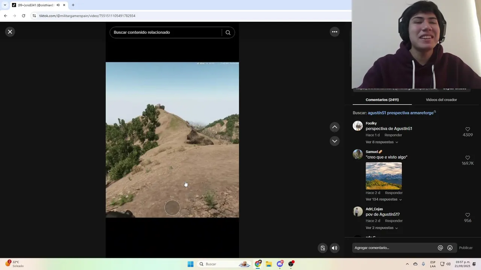The height and width of the screenshot is (270, 481).
Task: Open taskbar volume control
Action: [448, 264]
